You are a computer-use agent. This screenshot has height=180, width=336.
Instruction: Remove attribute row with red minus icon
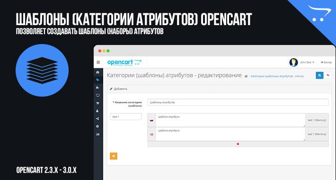pos(238,144)
